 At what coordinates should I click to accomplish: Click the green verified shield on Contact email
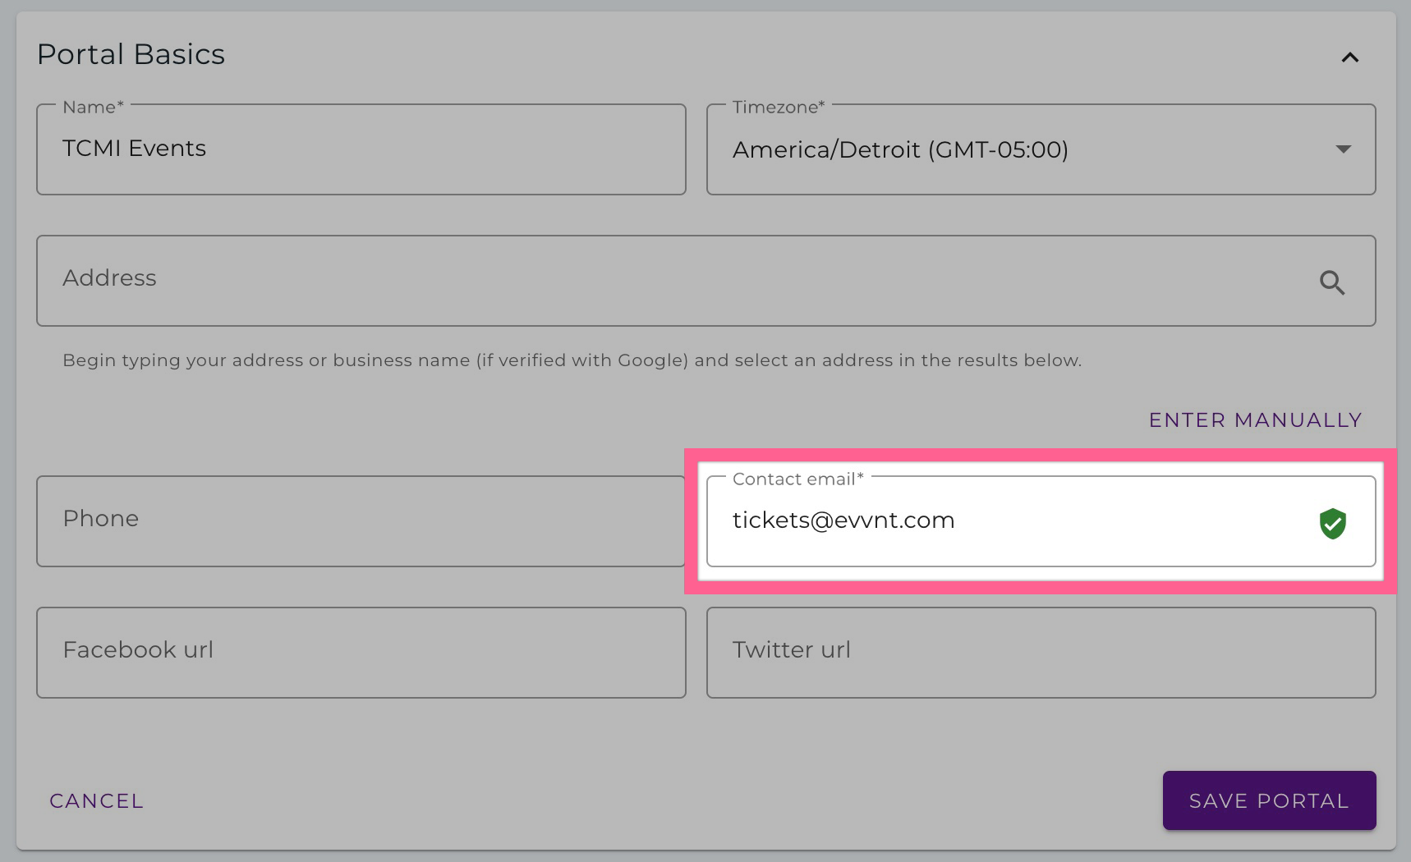pyautogui.click(x=1332, y=523)
